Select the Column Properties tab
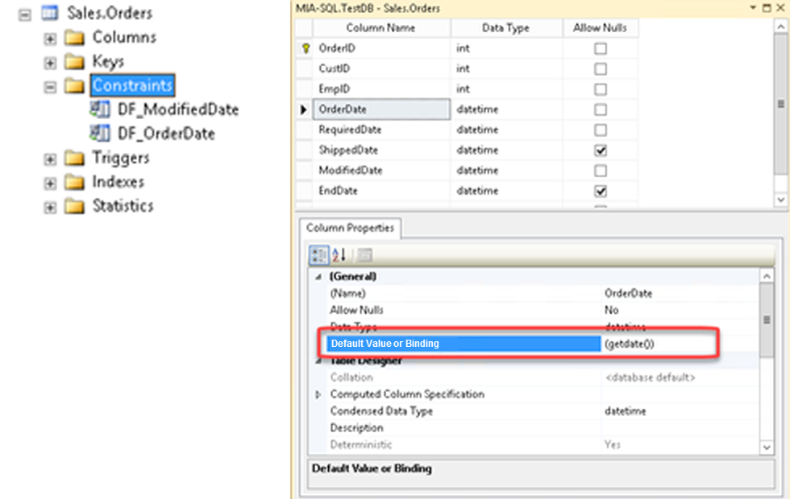Image resolution: width=790 pixels, height=499 pixels. [350, 229]
